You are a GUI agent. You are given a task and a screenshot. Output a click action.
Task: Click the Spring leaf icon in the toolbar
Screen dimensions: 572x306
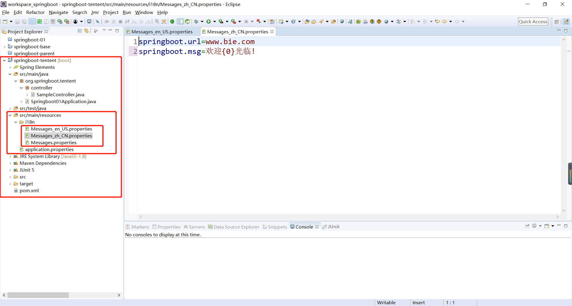point(187,21)
